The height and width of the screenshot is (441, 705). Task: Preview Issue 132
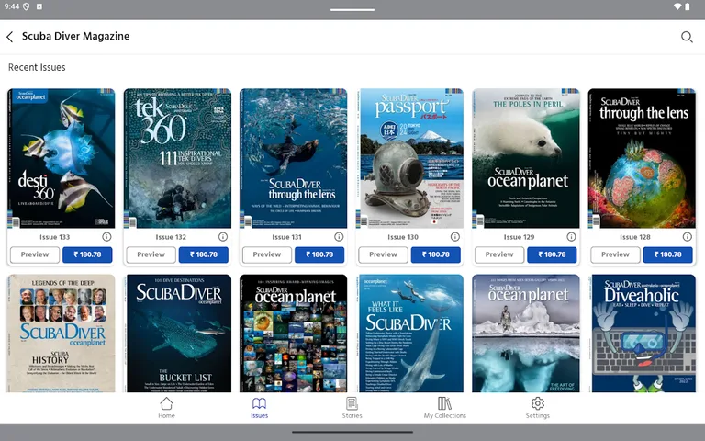(x=151, y=254)
